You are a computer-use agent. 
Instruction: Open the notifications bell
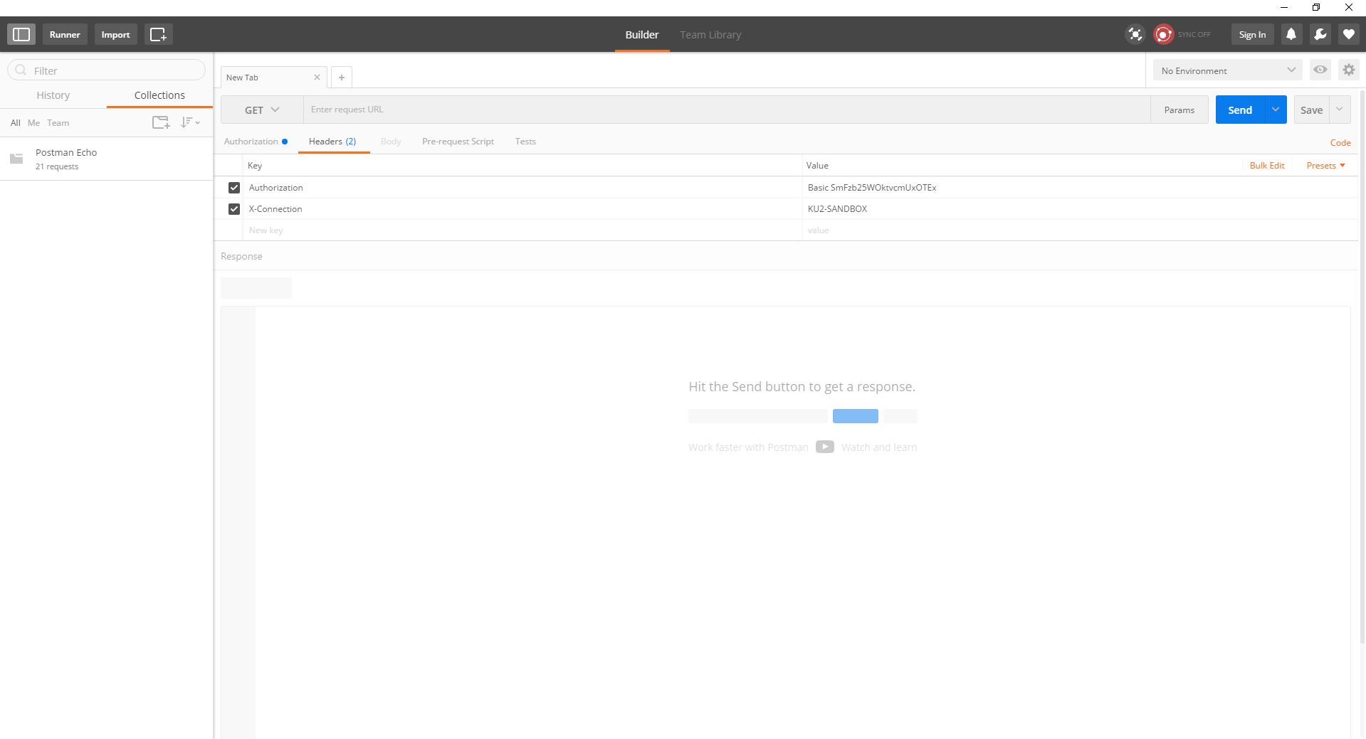click(x=1291, y=34)
